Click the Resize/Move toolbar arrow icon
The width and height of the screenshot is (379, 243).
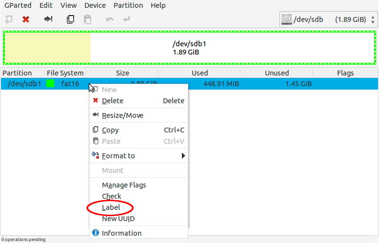click(x=48, y=19)
